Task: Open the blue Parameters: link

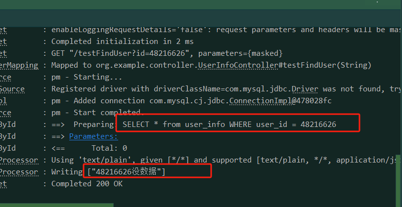Action: pyautogui.click(x=93, y=136)
